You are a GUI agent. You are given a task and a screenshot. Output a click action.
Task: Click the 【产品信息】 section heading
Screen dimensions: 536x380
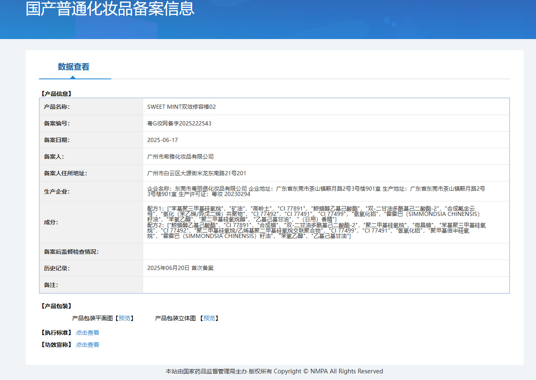(56, 94)
